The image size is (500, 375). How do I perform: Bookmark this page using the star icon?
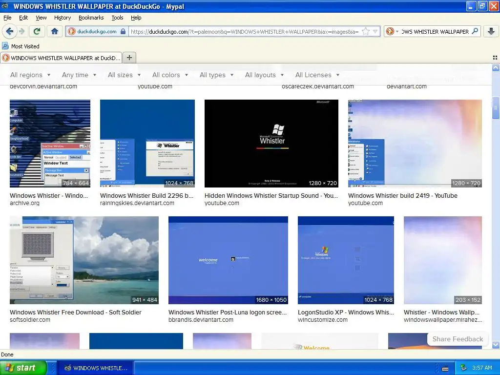point(366,31)
